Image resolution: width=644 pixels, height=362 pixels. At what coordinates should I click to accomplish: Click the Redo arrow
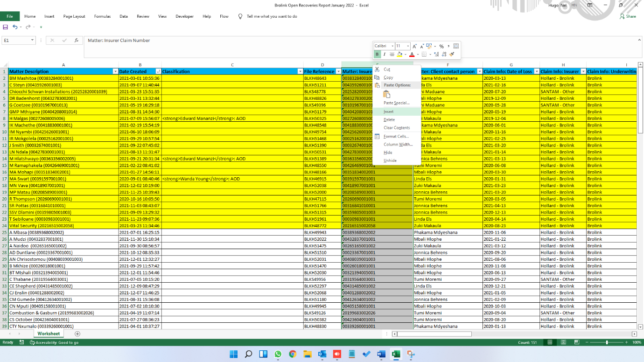tap(28, 28)
